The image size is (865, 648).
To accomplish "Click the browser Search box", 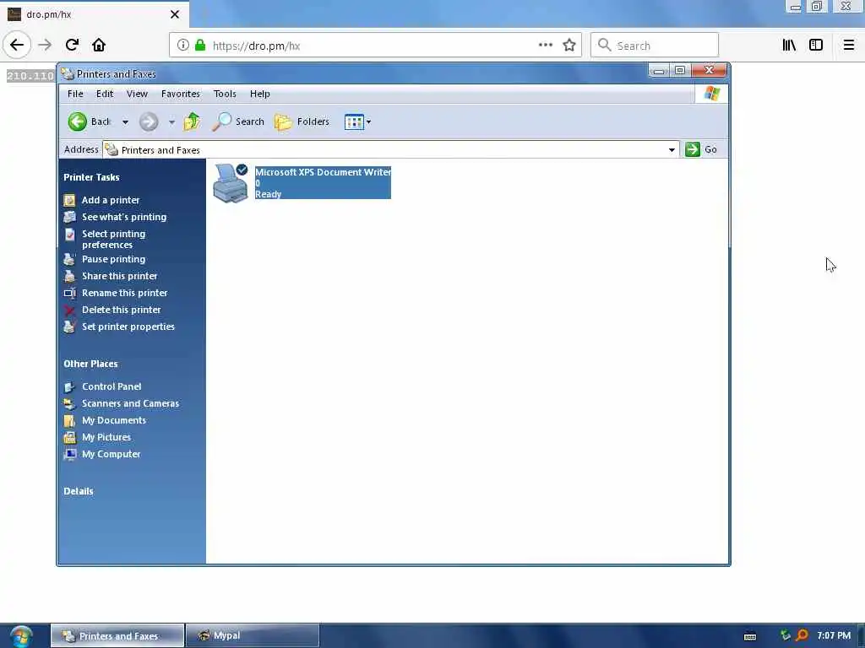I will point(655,46).
